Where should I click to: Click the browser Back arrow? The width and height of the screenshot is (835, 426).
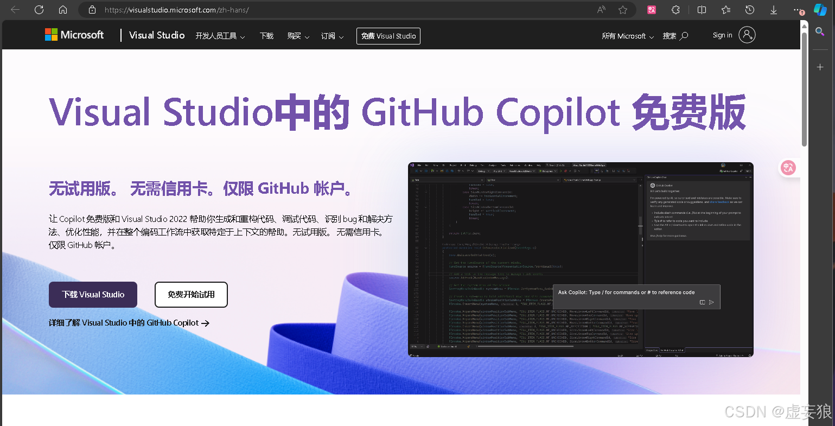tap(15, 10)
